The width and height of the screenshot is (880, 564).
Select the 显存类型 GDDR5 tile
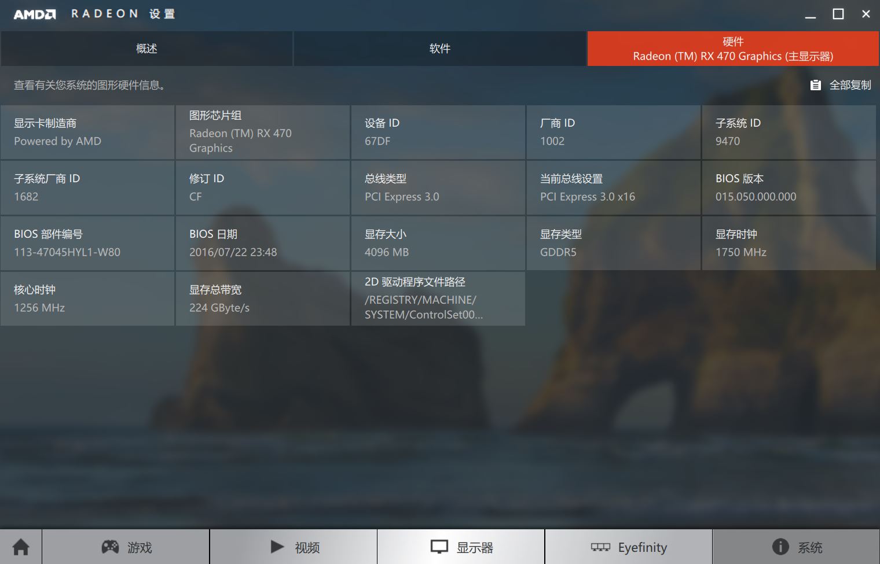614,243
